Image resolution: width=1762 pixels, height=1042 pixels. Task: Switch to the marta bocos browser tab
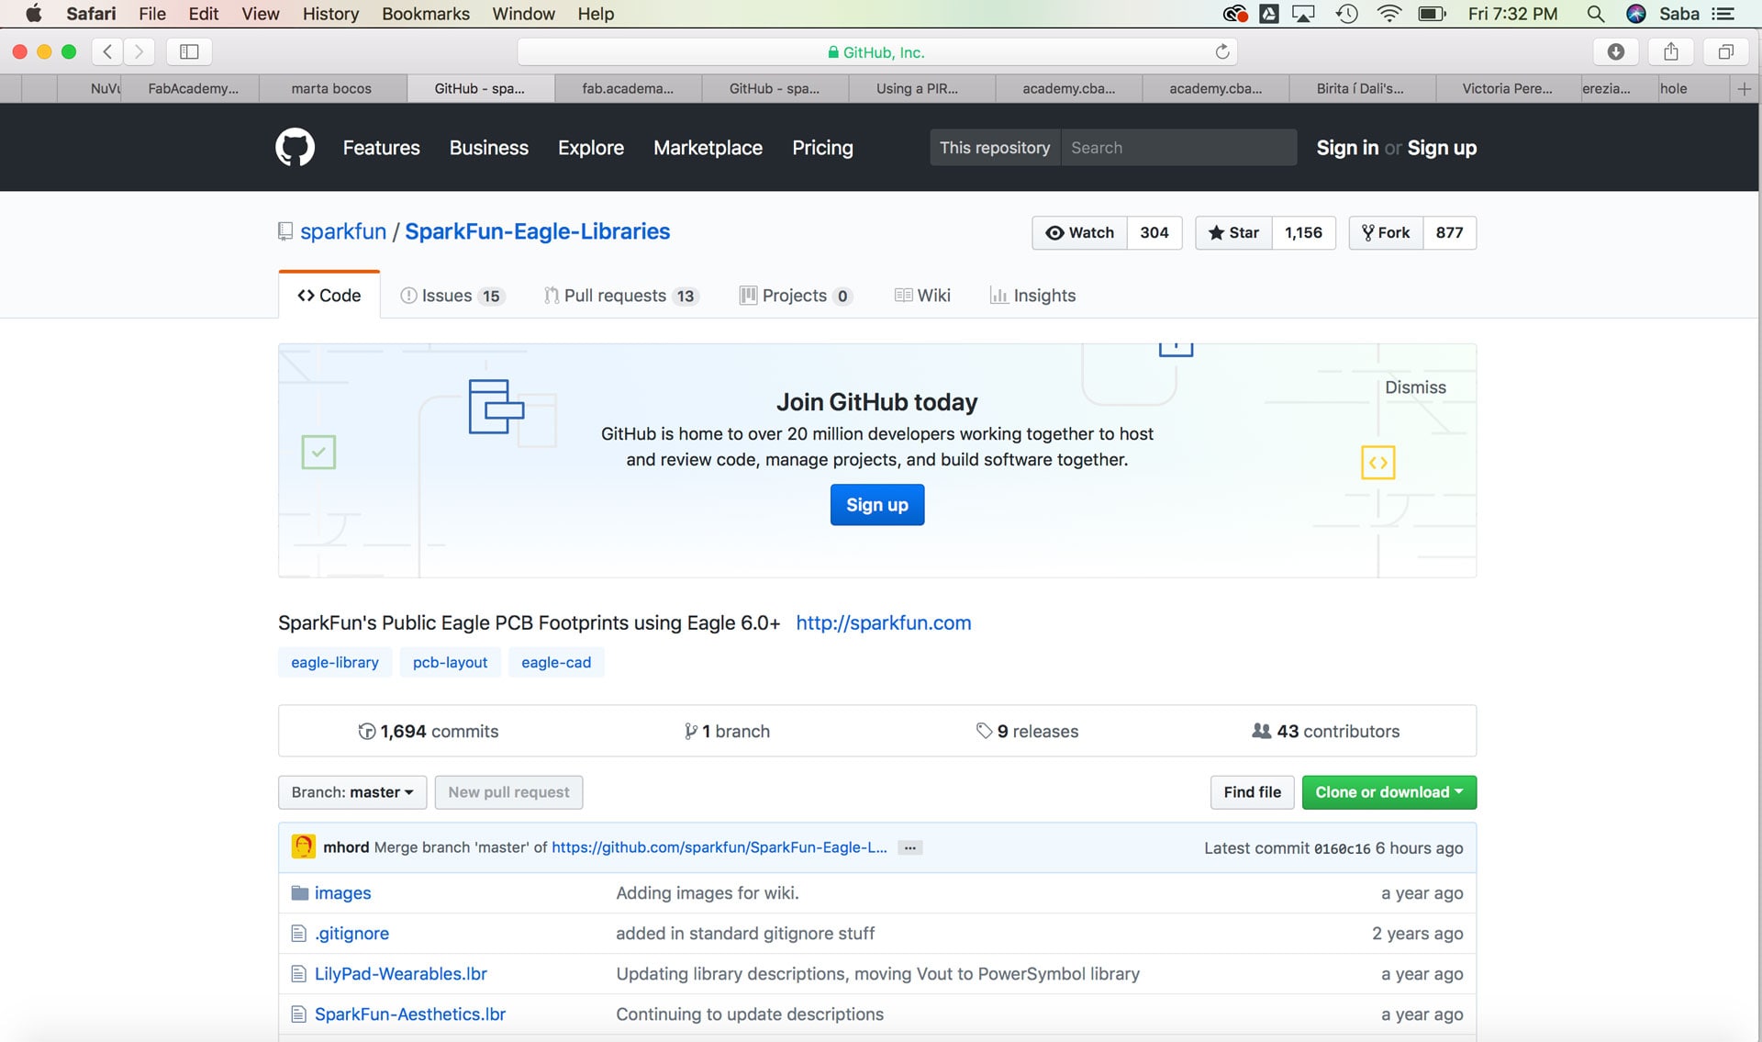coord(331,88)
